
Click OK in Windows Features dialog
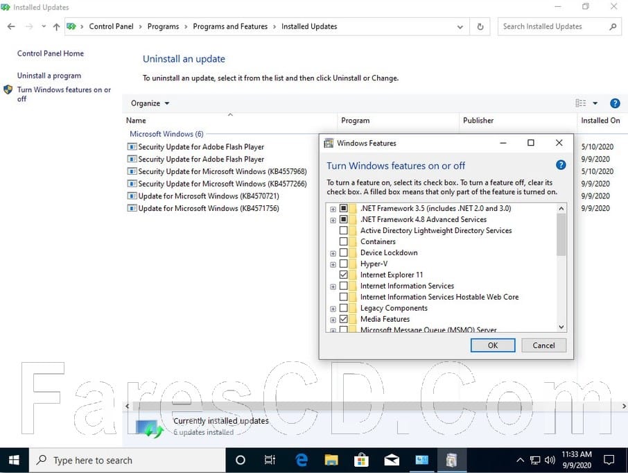[x=493, y=345]
